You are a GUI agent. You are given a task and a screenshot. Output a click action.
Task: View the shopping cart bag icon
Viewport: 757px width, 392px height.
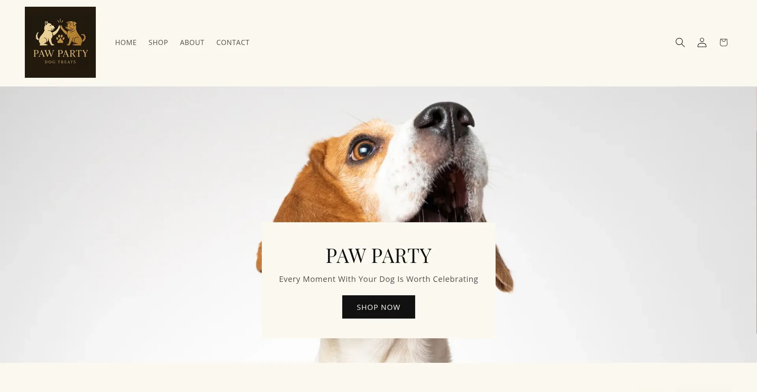[723, 42]
